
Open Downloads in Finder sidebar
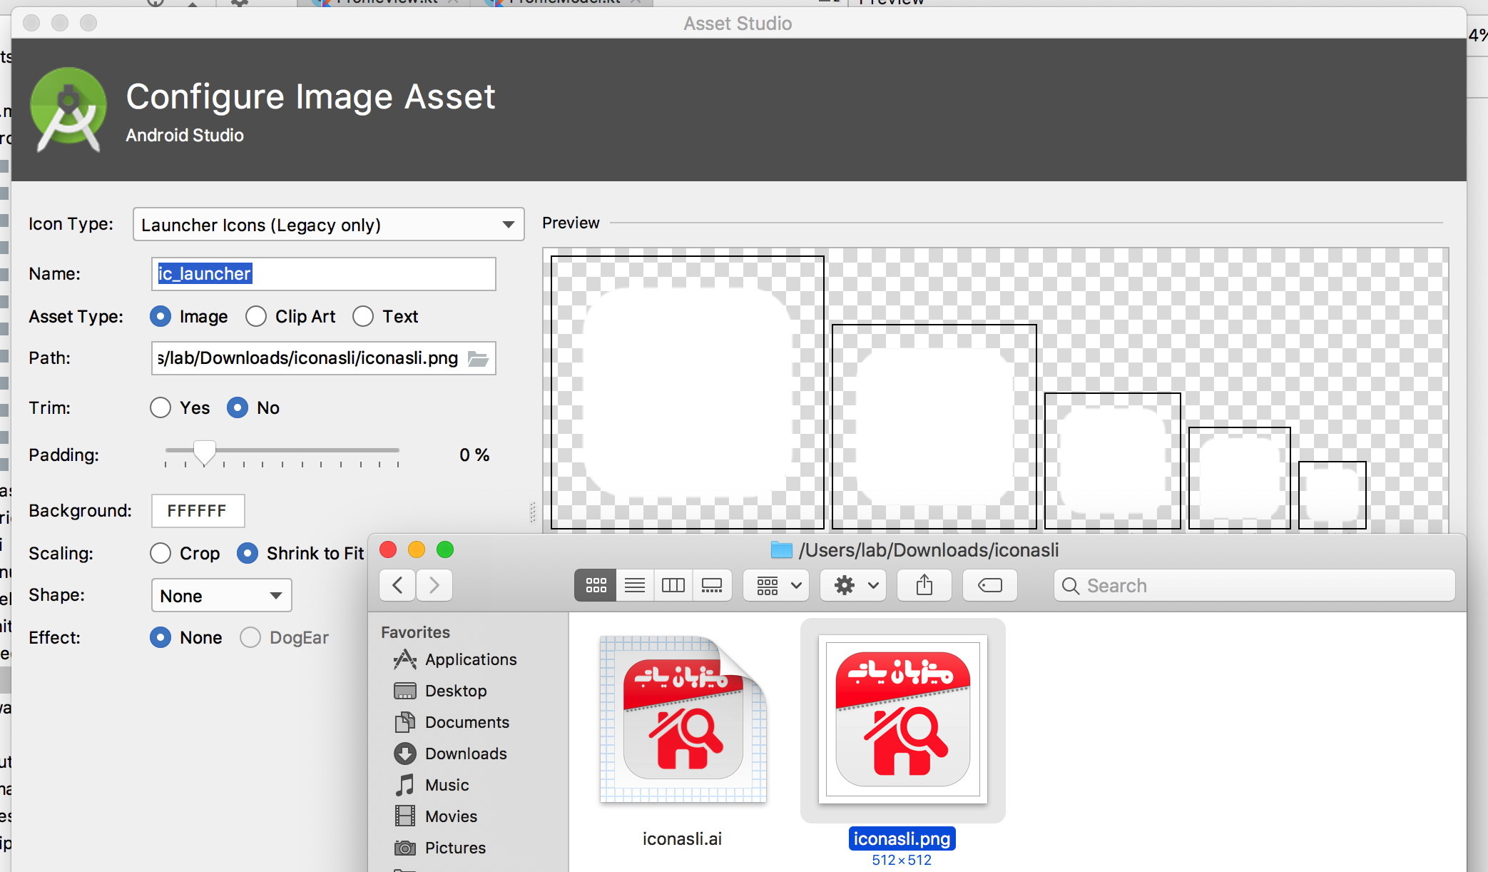[465, 754]
